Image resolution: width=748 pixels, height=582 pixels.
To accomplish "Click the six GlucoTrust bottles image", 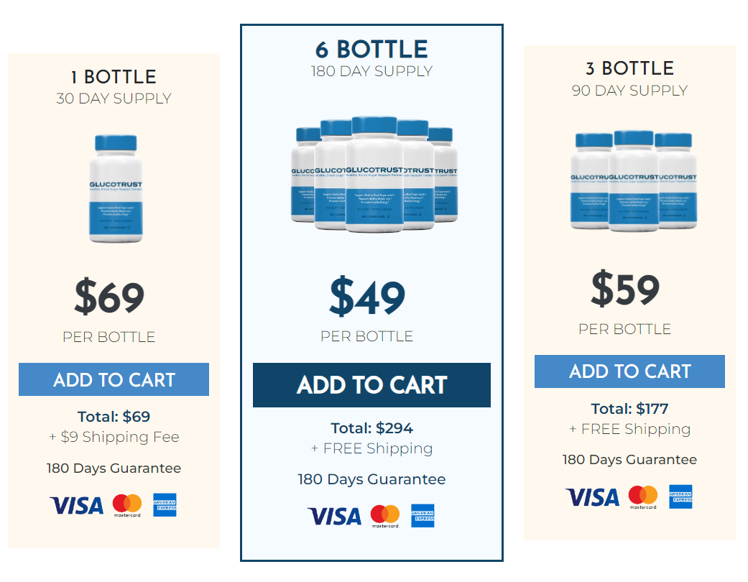I will (374, 175).
